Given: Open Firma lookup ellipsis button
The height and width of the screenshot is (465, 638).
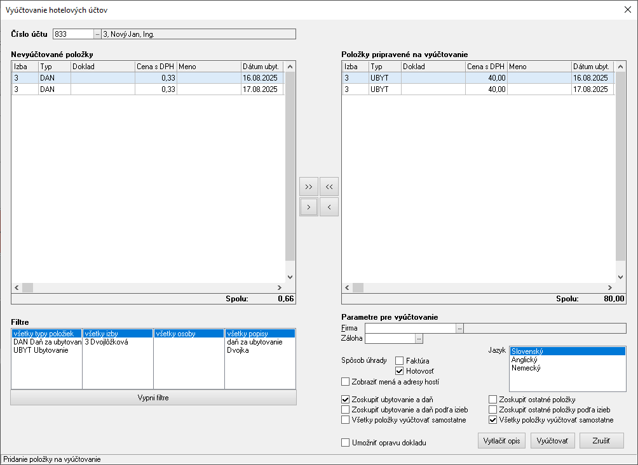Looking at the screenshot, I should pyautogui.click(x=460, y=328).
